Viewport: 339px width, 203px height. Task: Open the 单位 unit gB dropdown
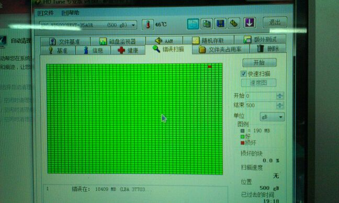[272, 117]
